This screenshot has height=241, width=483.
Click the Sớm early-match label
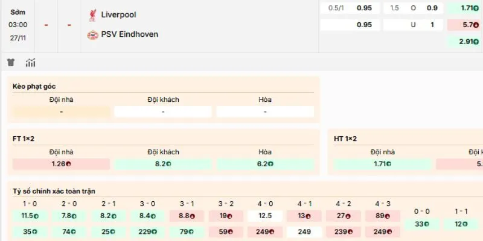click(18, 12)
